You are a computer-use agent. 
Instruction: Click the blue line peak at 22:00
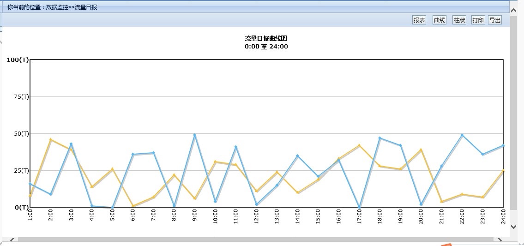pyautogui.click(x=462, y=135)
